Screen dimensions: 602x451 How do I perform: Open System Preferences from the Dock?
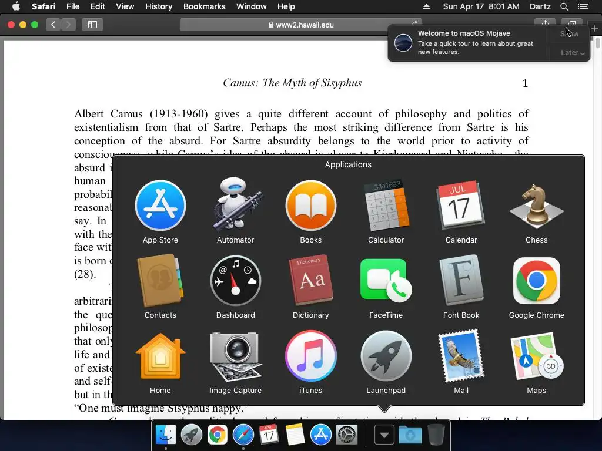(347, 435)
